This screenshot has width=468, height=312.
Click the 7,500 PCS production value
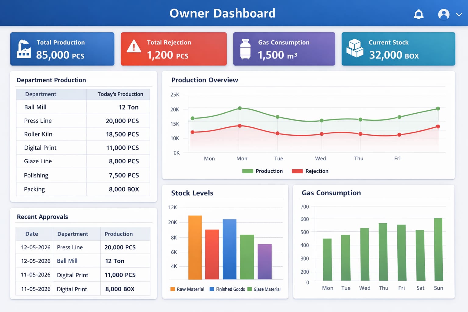pyautogui.click(x=124, y=175)
